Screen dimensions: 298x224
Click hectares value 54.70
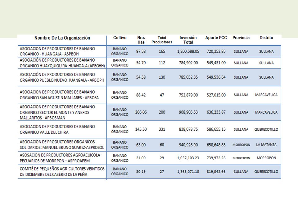[x=141, y=63]
